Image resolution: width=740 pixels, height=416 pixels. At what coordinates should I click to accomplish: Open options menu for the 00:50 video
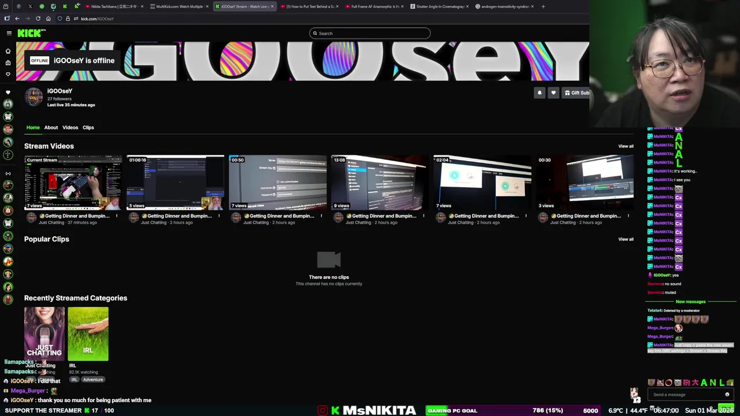[321, 216]
